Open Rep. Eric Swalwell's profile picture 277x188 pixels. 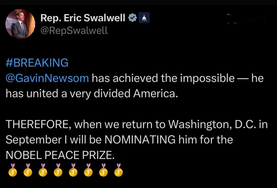[x=20, y=24]
